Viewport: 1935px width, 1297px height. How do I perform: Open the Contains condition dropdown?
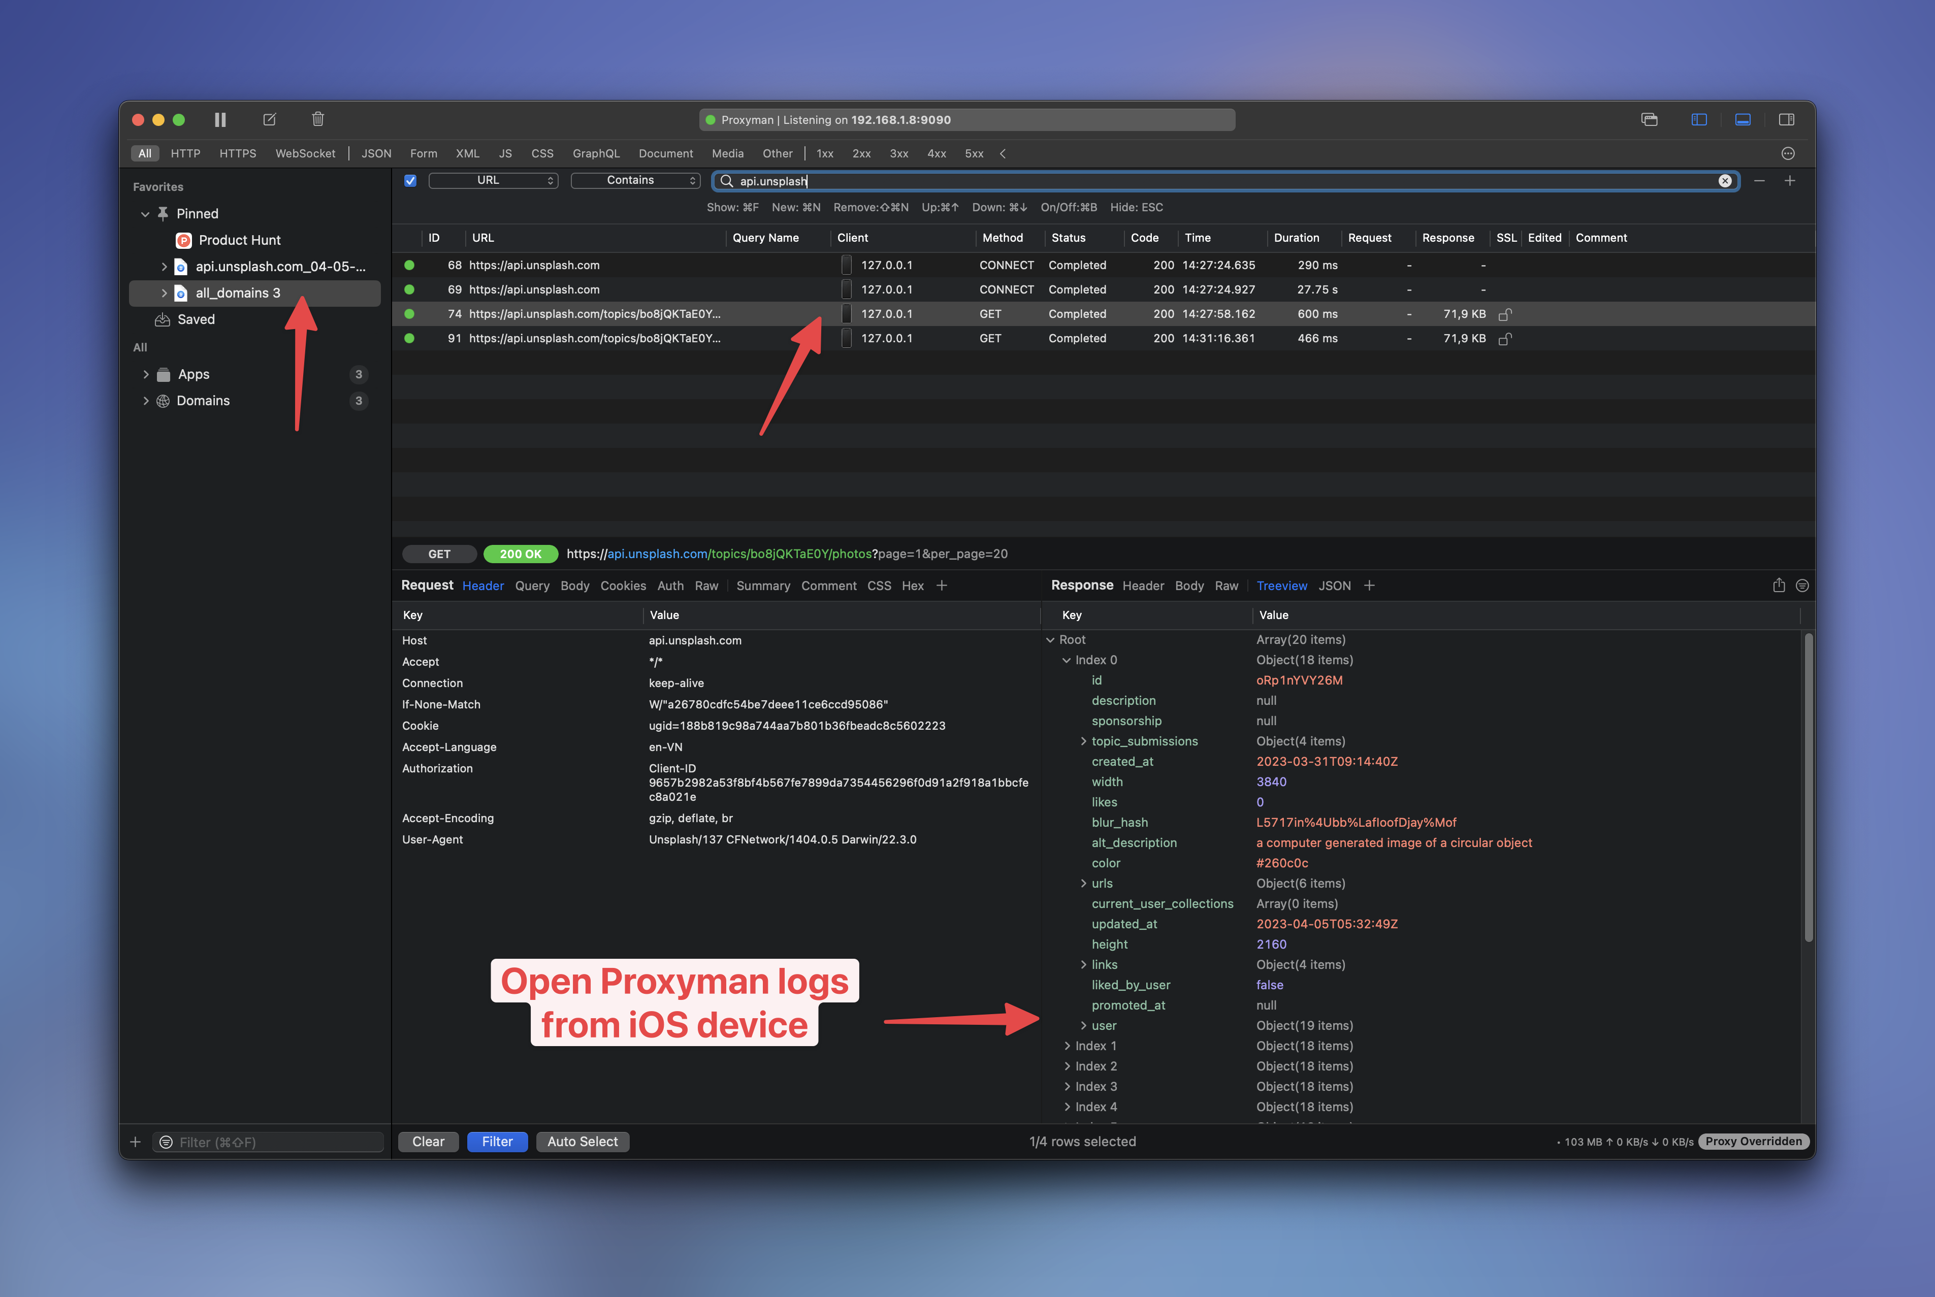click(x=635, y=180)
